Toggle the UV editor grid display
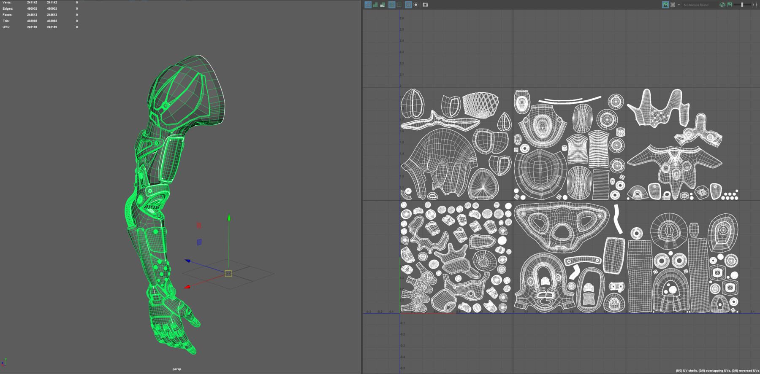Viewport: 760px width, 374px height. (x=408, y=5)
